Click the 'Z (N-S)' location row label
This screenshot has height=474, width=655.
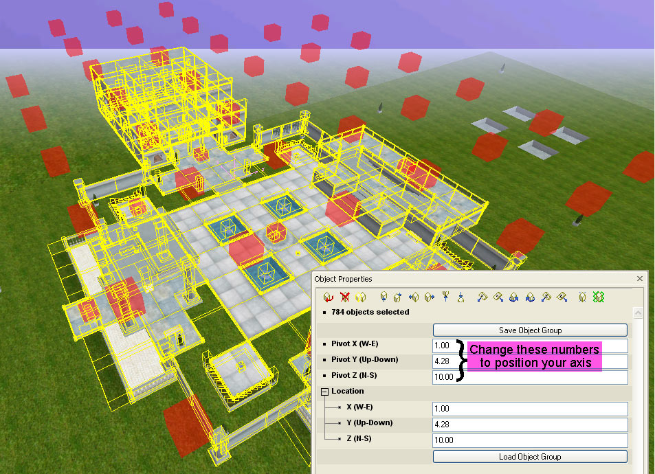359,438
